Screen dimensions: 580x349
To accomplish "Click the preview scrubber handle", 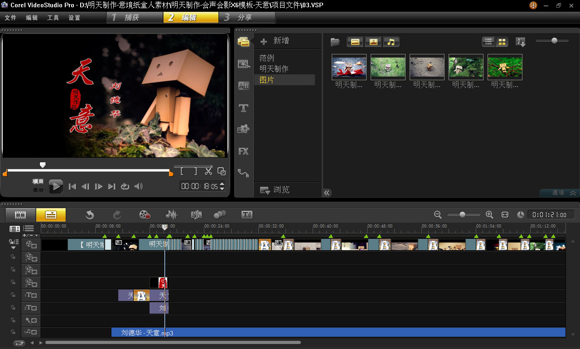I will (43, 165).
